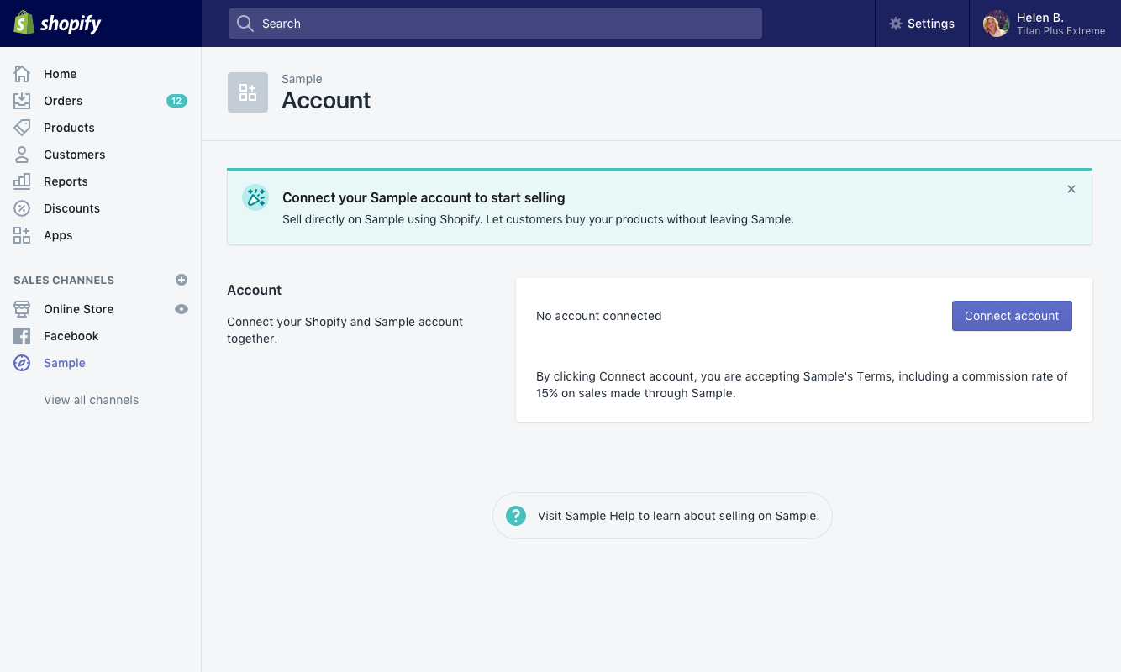Click the Connect account button
Viewport: 1121px width, 672px height.
coord(1012,316)
